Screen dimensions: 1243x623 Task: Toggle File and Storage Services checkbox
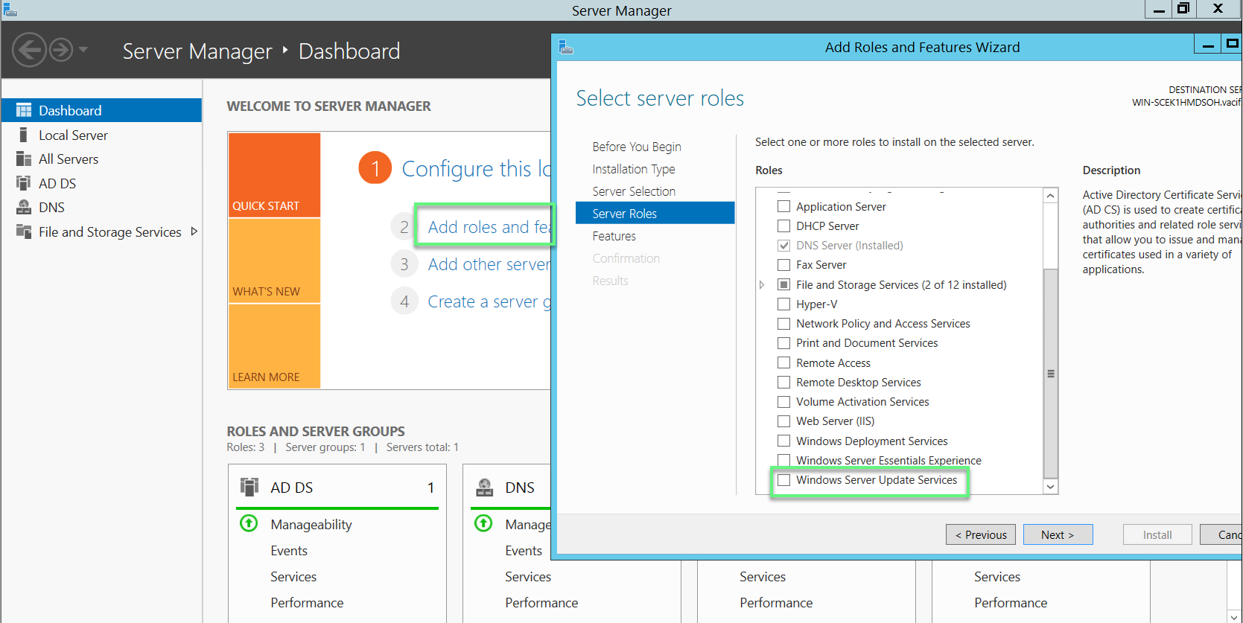point(783,284)
